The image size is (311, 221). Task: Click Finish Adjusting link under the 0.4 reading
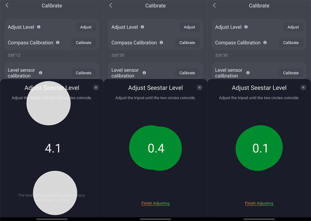155,203
